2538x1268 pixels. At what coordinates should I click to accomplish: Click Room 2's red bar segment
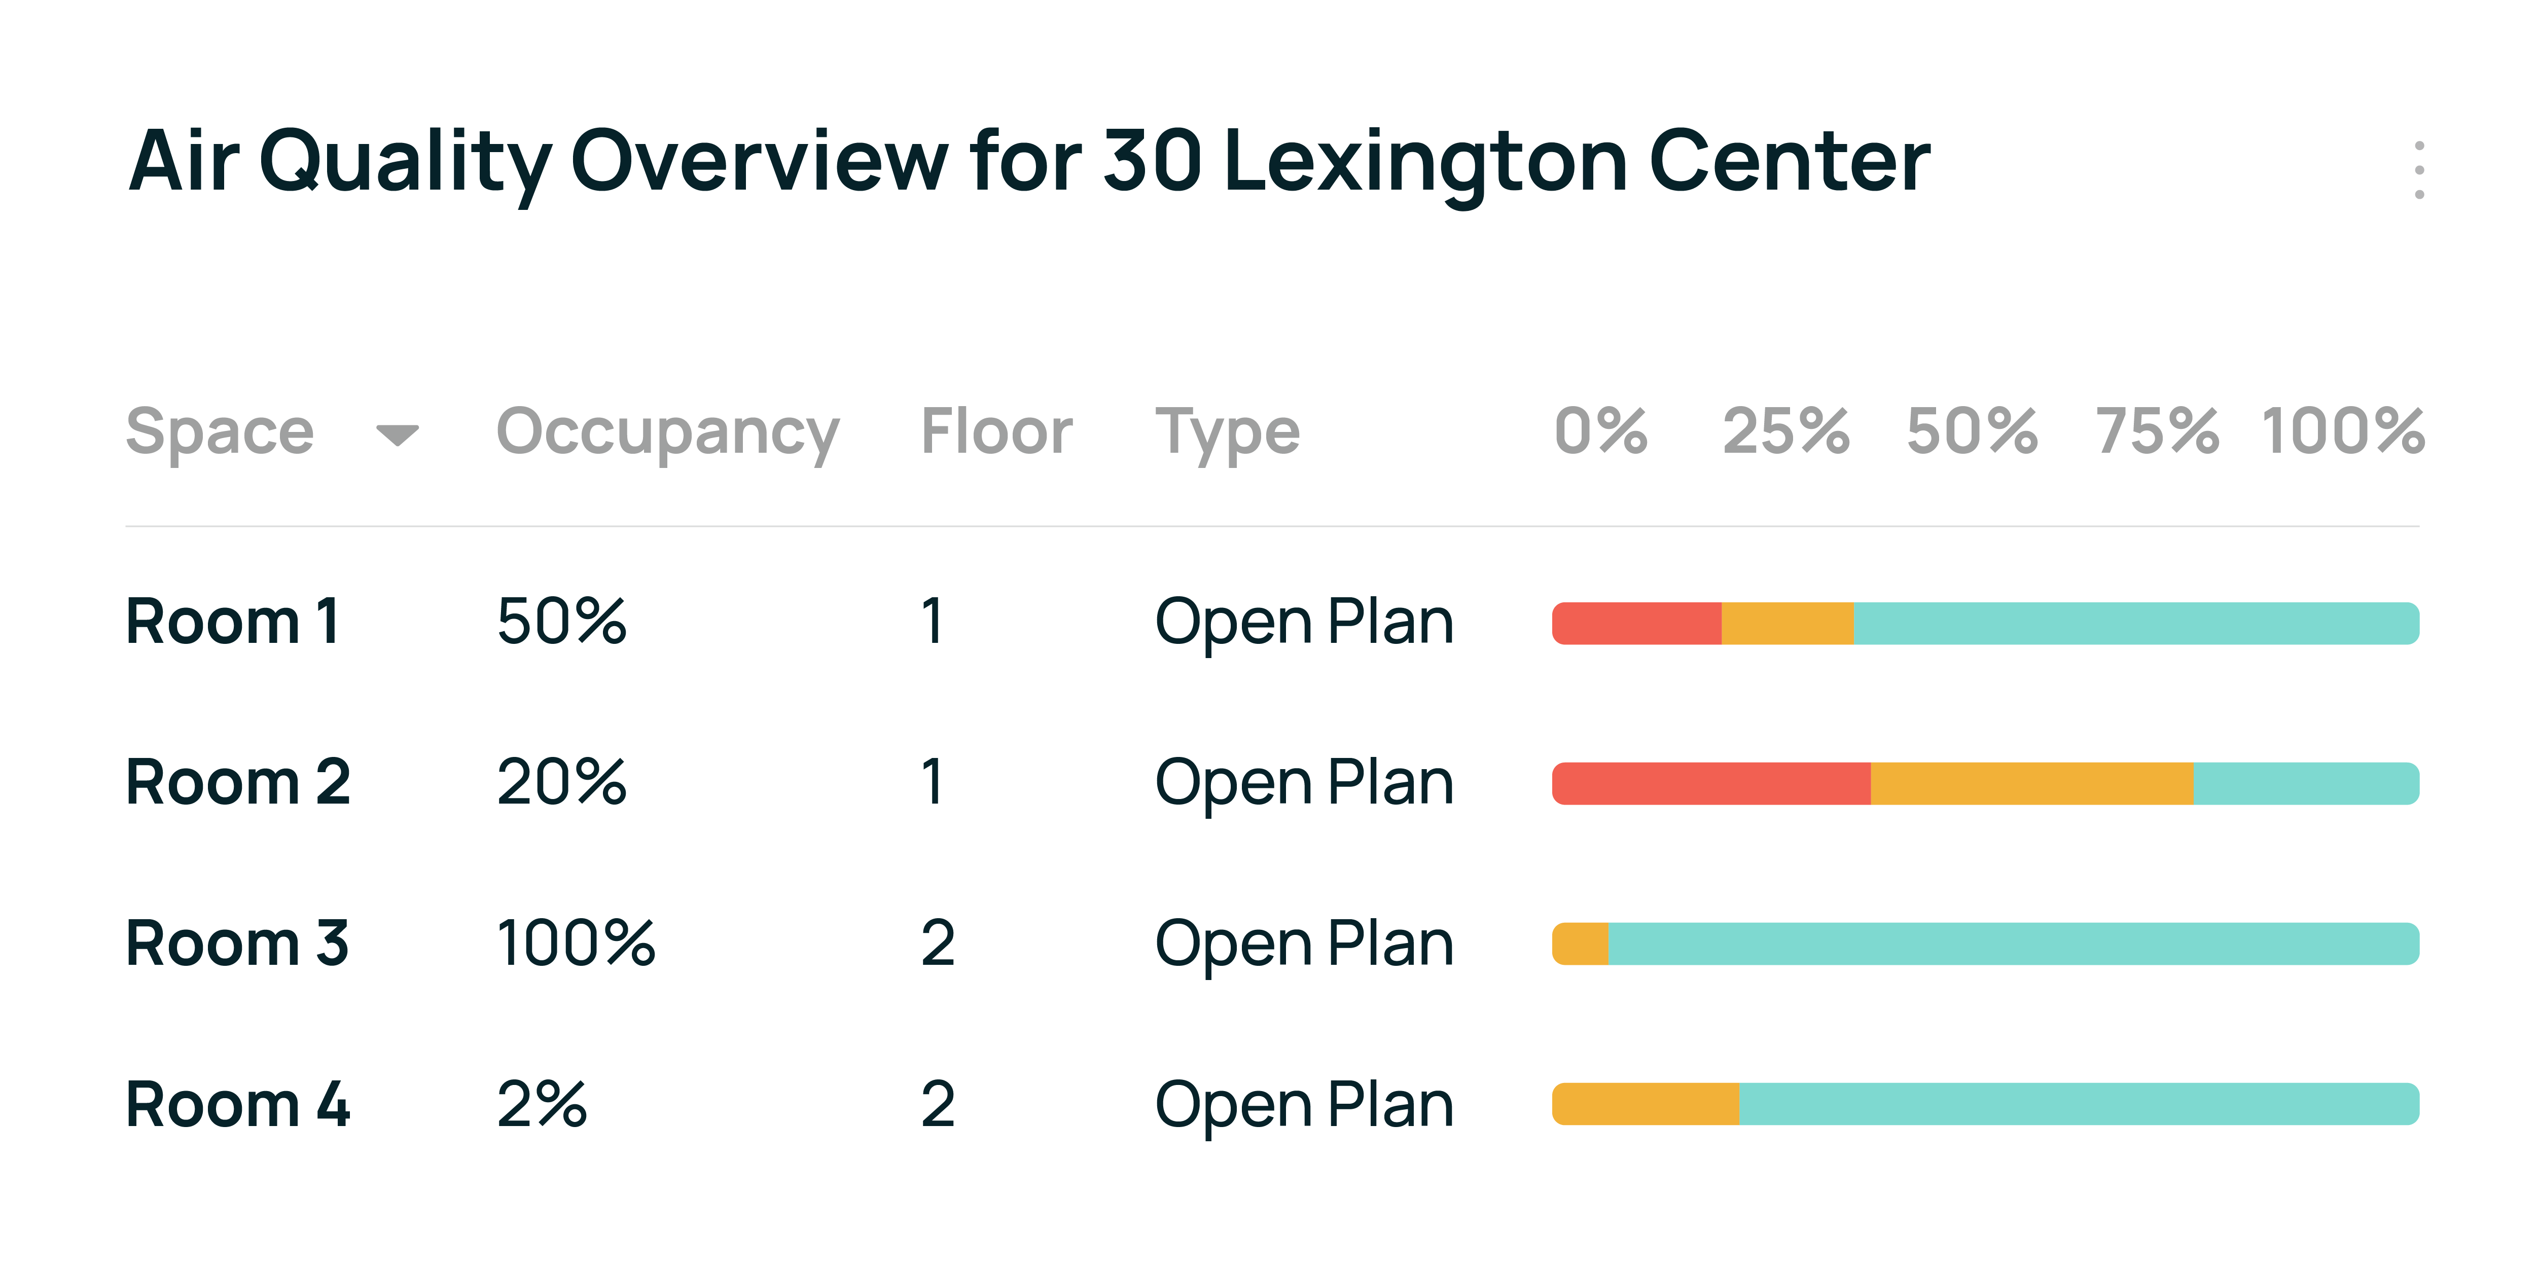[1711, 784]
